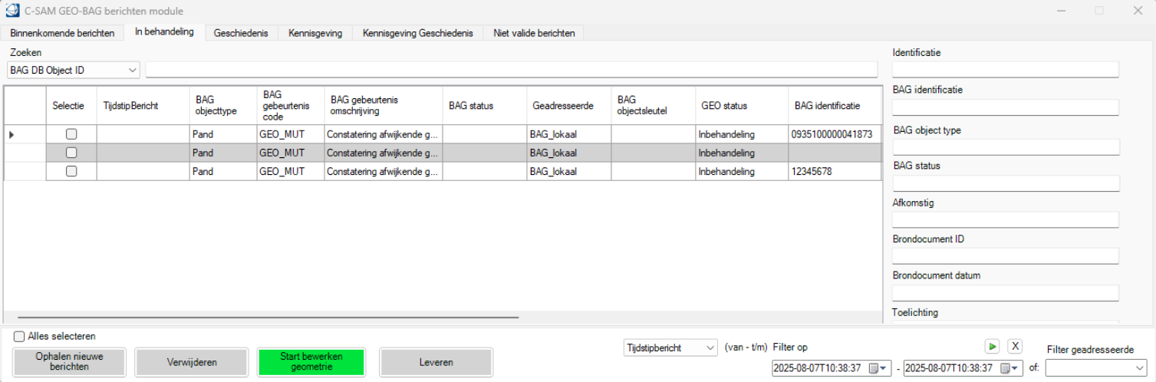Click the BAG objectsleutel column header

pyautogui.click(x=654, y=106)
